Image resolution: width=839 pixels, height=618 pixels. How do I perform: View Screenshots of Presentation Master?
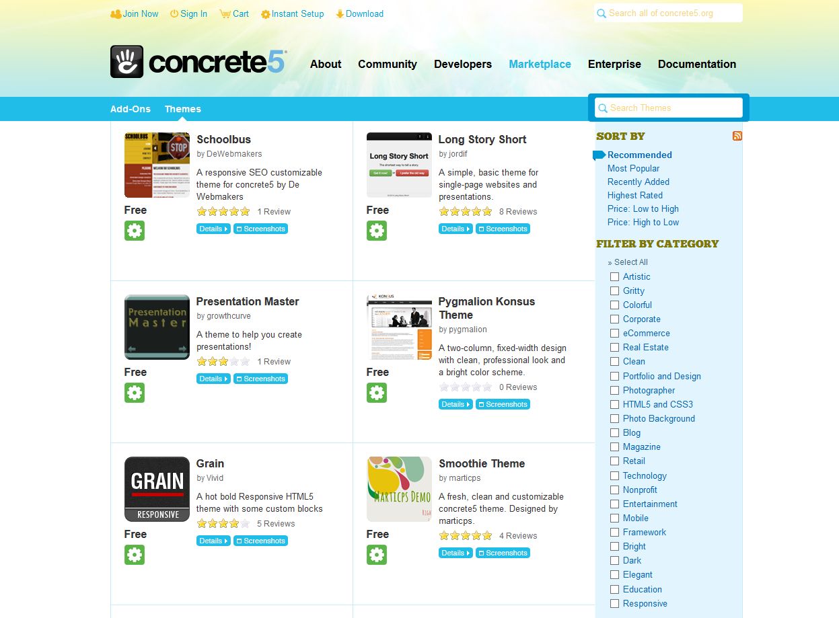pos(260,379)
